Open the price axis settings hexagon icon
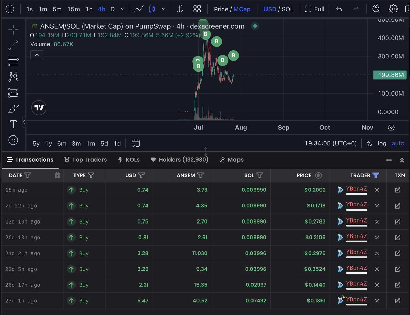Image resolution: width=410 pixels, height=315 pixels. tap(392, 128)
